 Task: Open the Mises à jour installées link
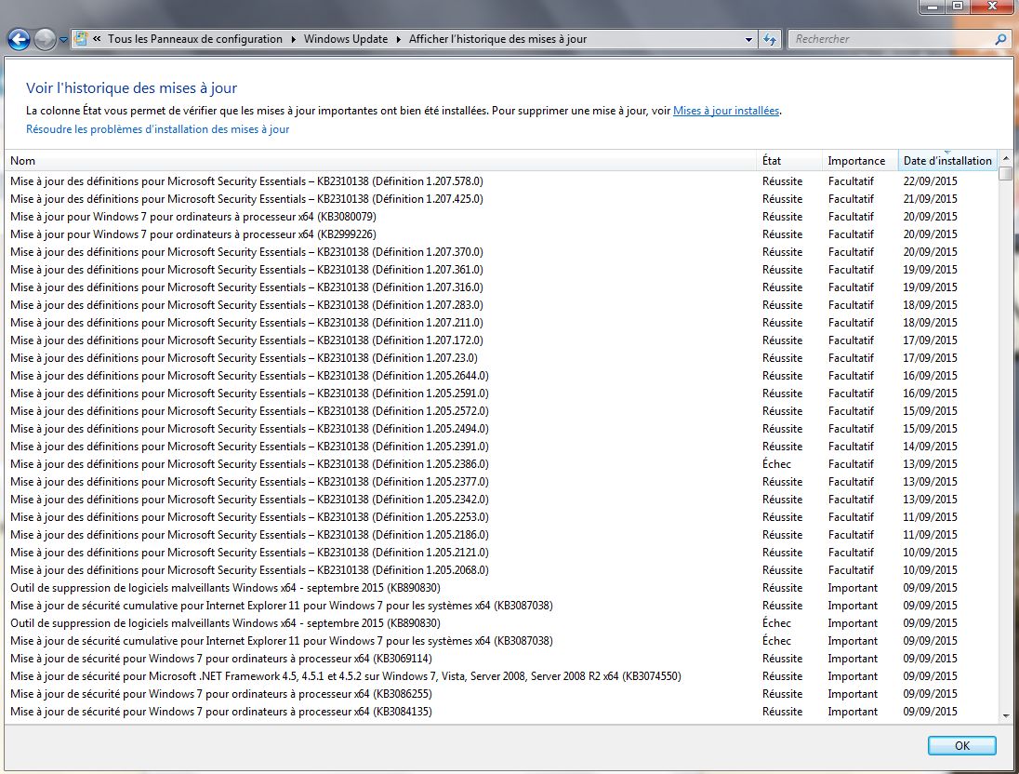pyautogui.click(x=726, y=111)
